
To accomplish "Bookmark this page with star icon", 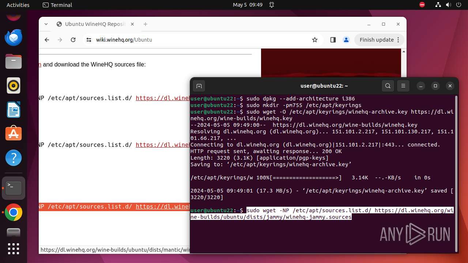I will [x=315, y=40].
